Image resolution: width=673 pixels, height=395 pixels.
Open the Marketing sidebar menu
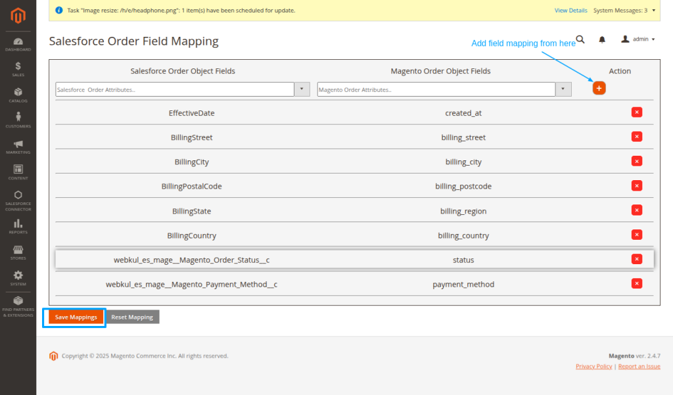click(18, 147)
